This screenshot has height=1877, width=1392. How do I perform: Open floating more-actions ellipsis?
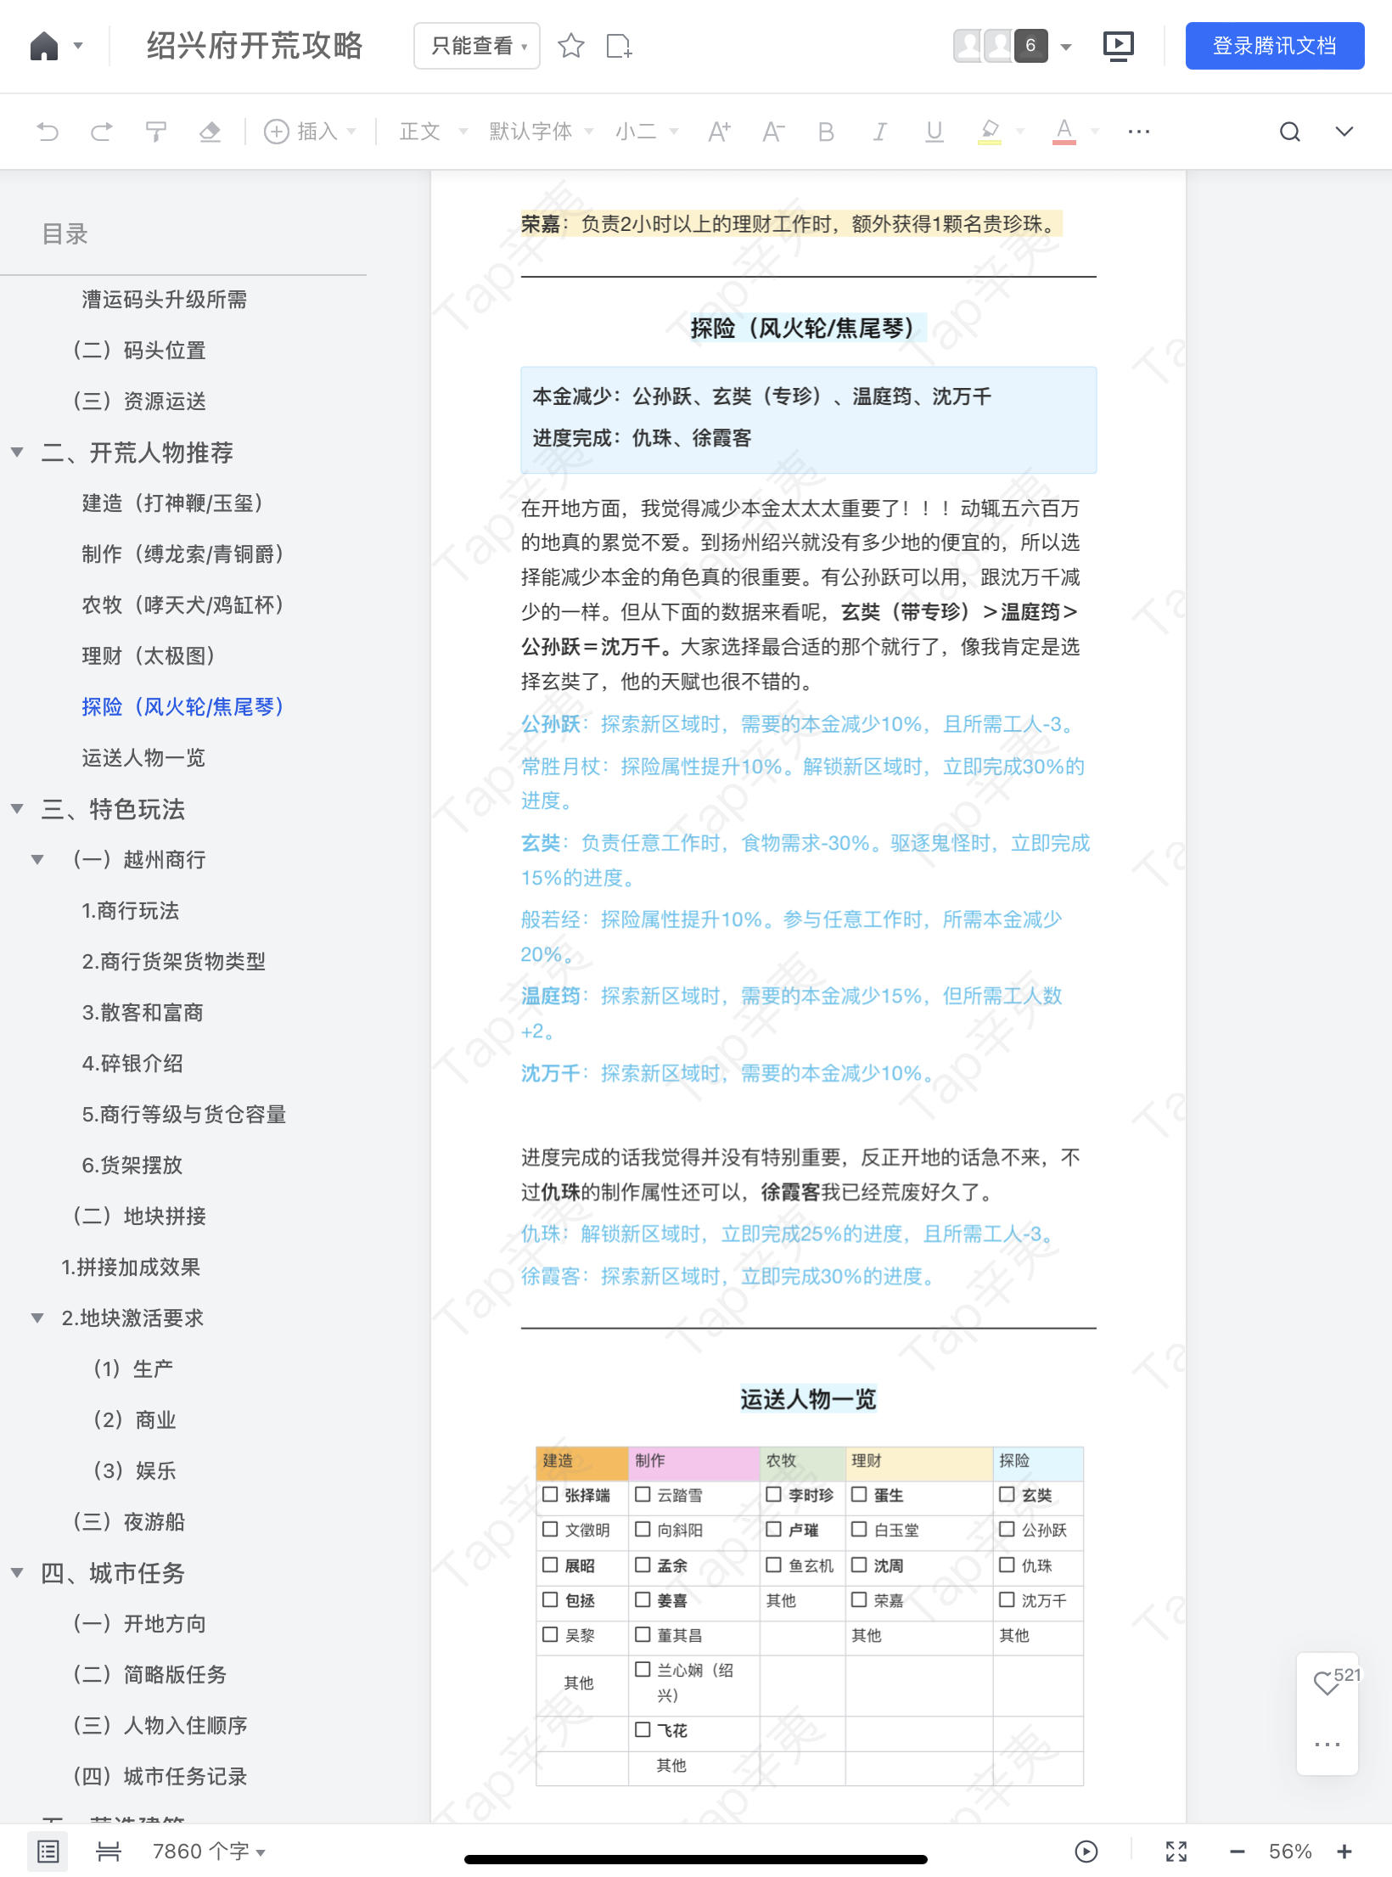pyautogui.click(x=1327, y=1745)
